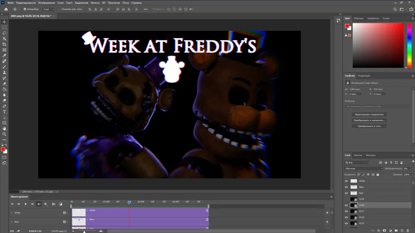Create a new layer icon

click(402, 231)
